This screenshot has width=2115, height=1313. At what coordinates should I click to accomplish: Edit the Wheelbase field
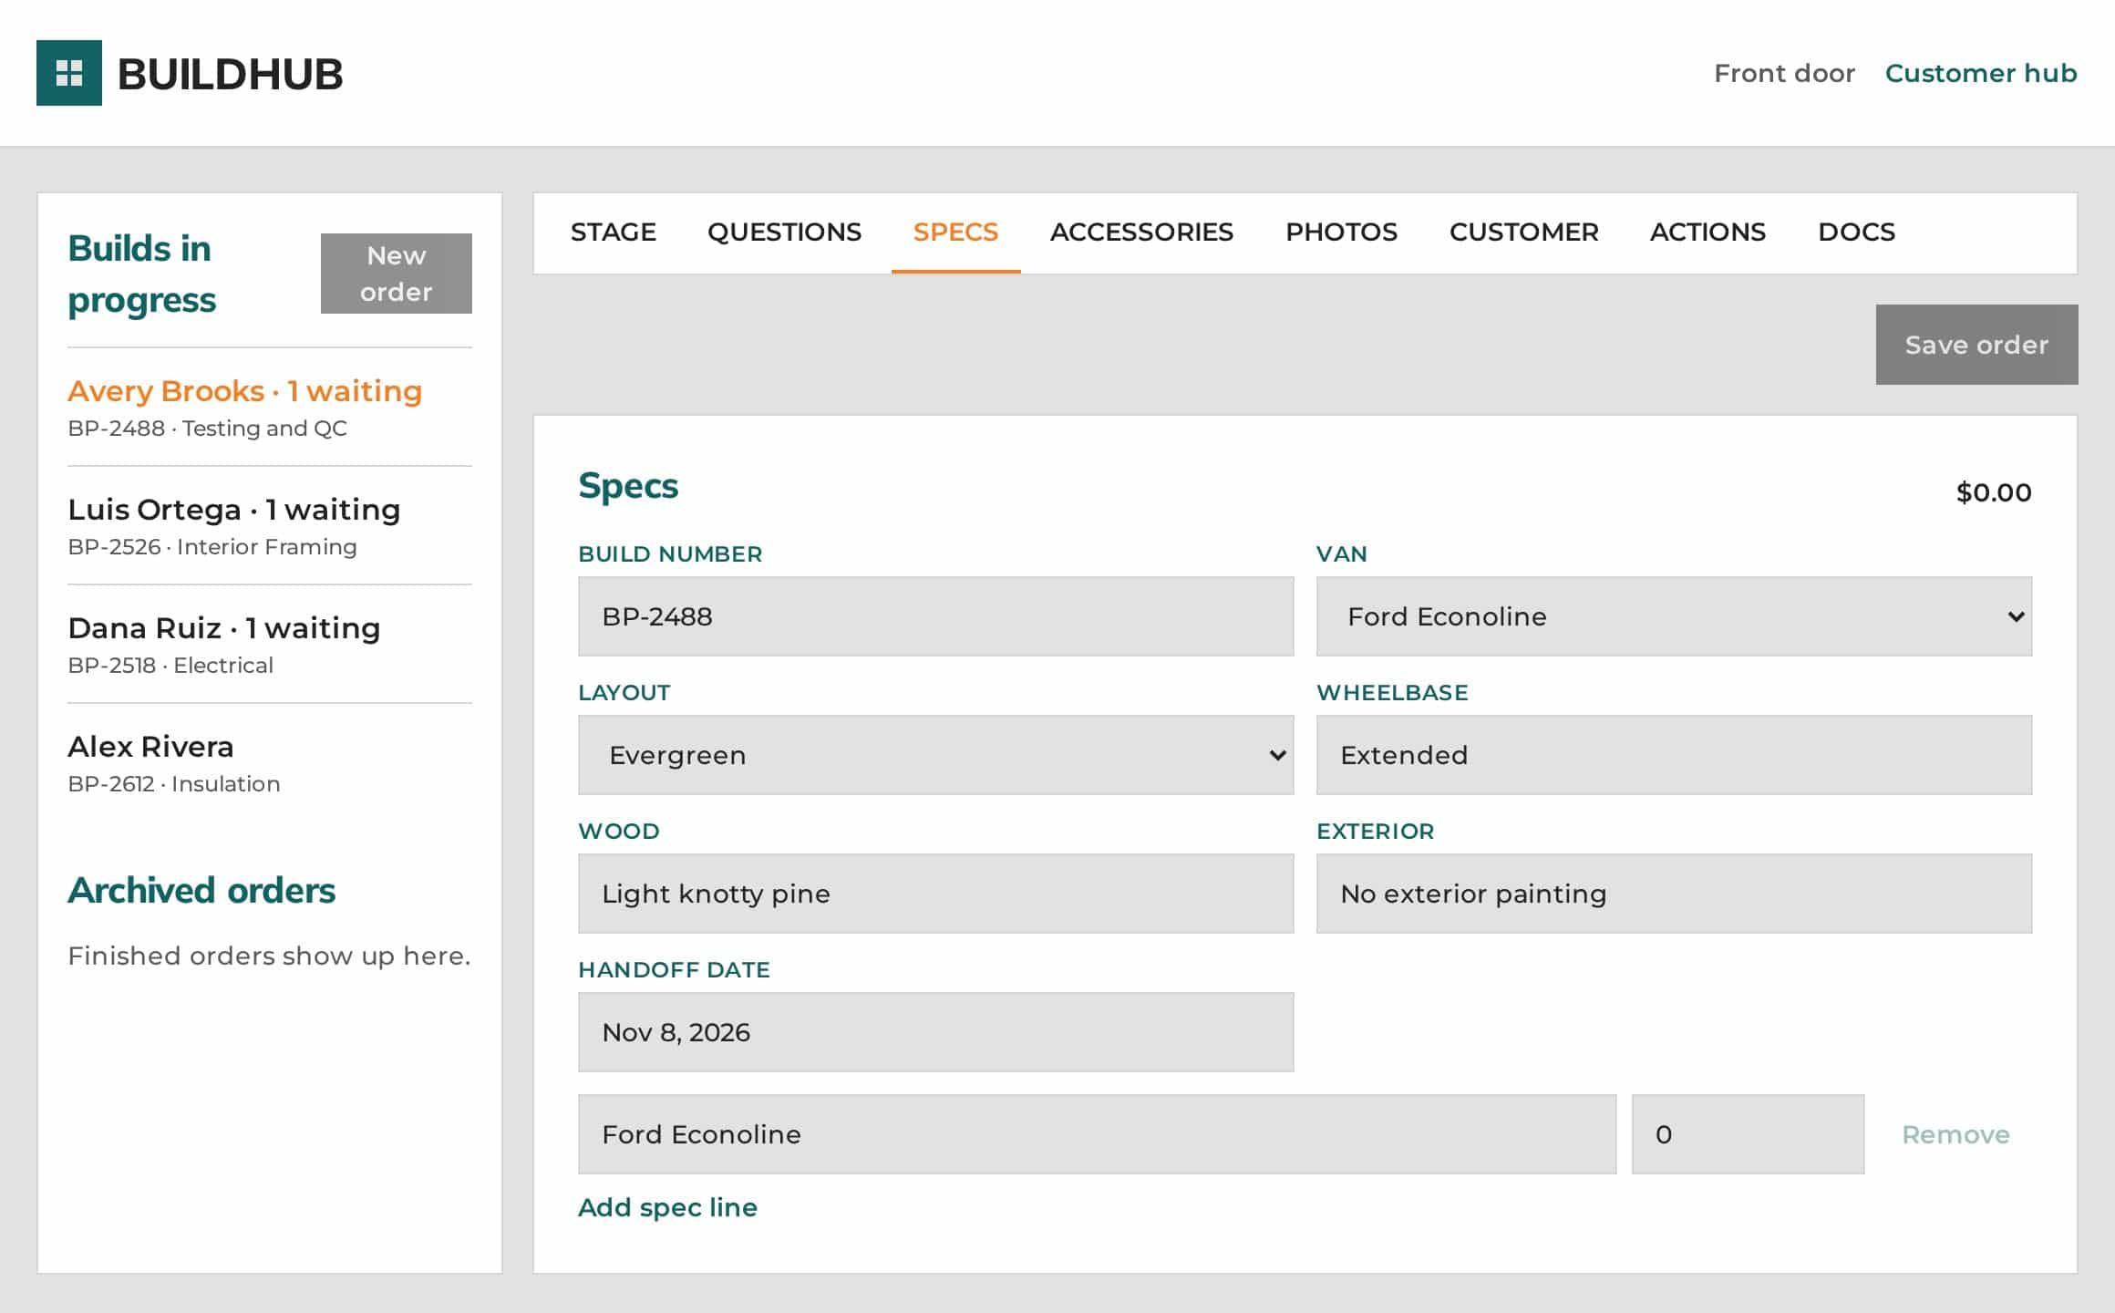(1674, 755)
